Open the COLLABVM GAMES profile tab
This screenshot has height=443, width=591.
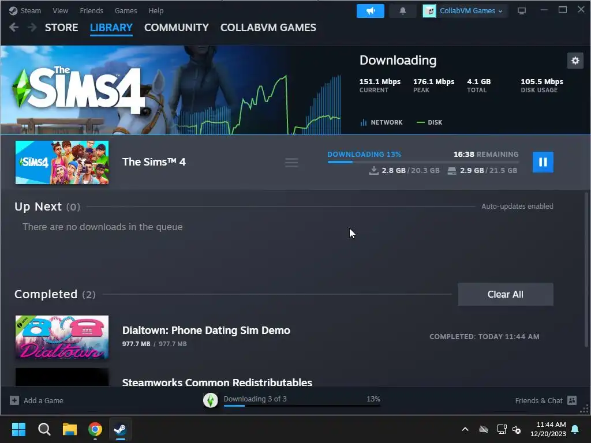click(268, 28)
